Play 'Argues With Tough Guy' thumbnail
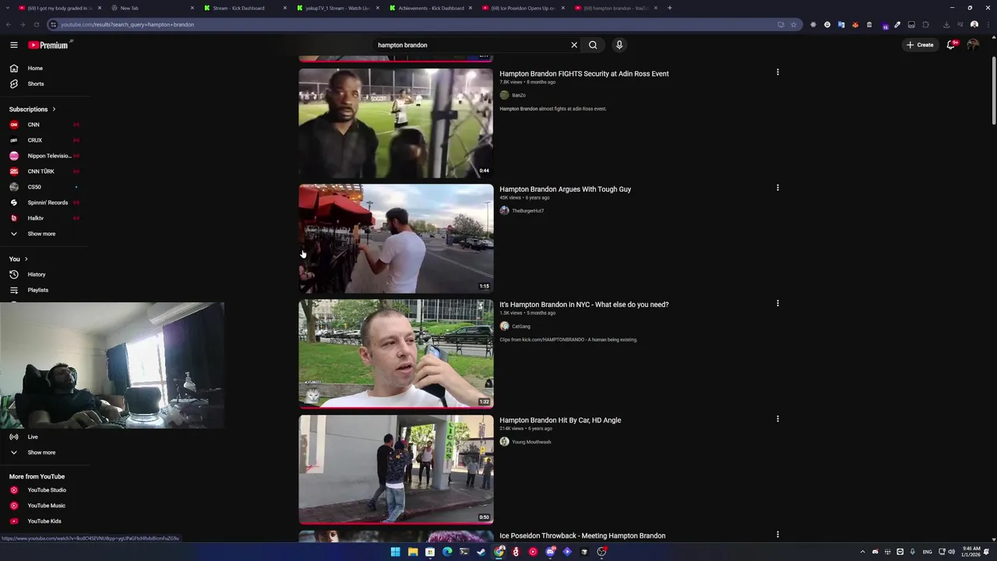The image size is (997, 561). 396,238
